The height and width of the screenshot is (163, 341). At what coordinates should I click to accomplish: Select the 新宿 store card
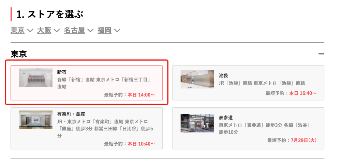tap(87, 83)
